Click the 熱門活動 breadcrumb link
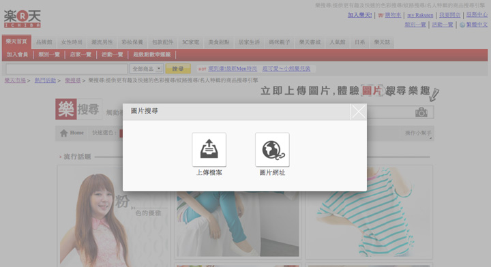This screenshot has width=491, height=267. pos(45,80)
